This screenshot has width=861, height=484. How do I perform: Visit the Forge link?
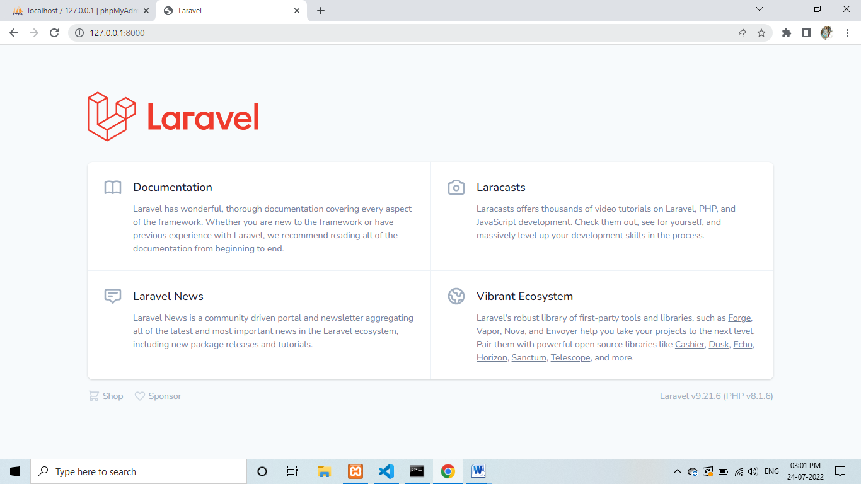(739, 318)
